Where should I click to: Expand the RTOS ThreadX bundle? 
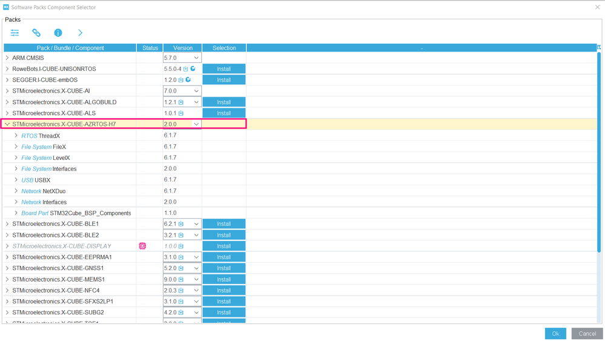pos(16,136)
